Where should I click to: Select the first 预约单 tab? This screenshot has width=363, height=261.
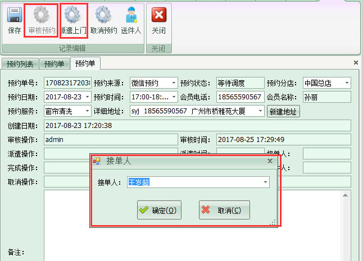(55, 63)
